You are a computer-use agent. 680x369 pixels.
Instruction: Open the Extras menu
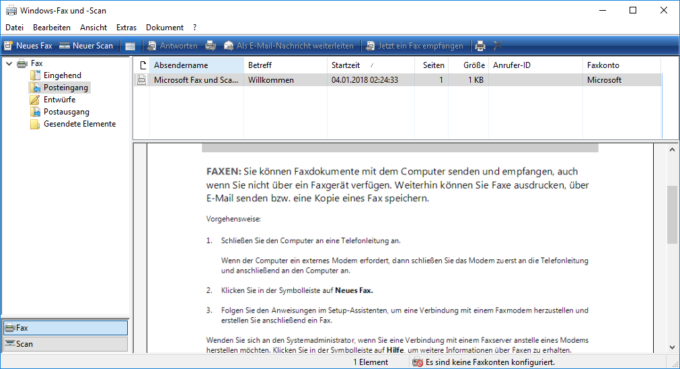[x=126, y=28]
